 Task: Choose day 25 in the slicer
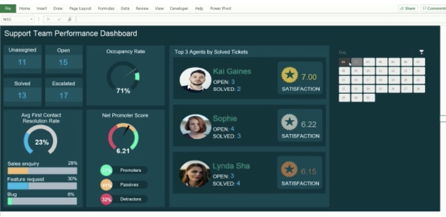click(381, 89)
